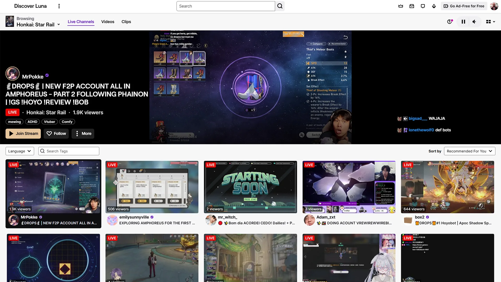
Task: Follow the MrPokke channel
Action: point(56,133)
